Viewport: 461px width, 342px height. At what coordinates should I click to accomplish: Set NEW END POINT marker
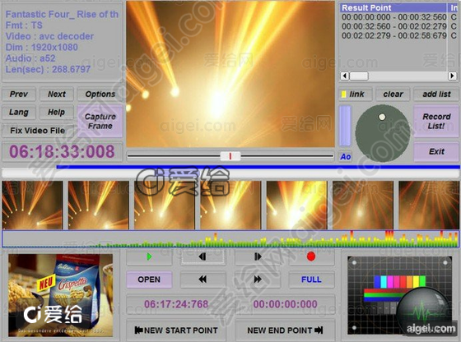pyautogui.click(x=285, y=330)
